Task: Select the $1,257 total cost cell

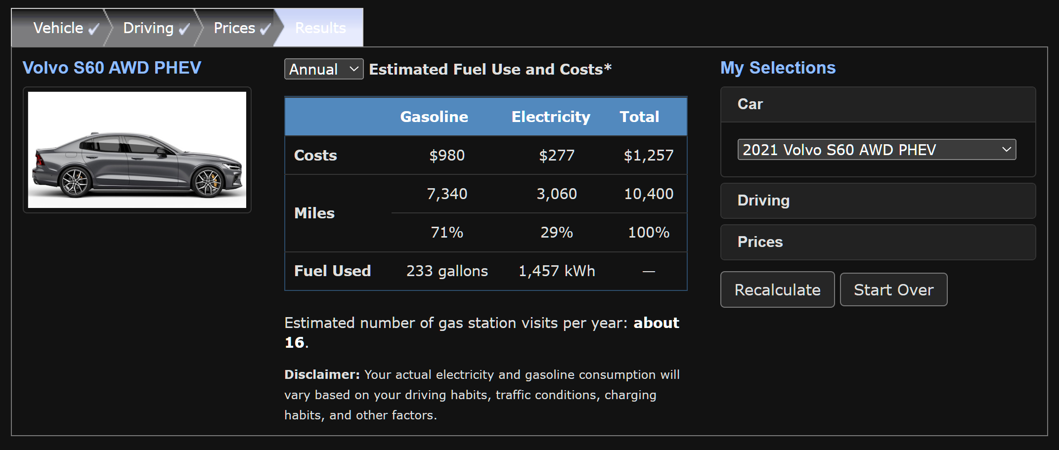Action: pyautogui.click(x=649, y=156)
